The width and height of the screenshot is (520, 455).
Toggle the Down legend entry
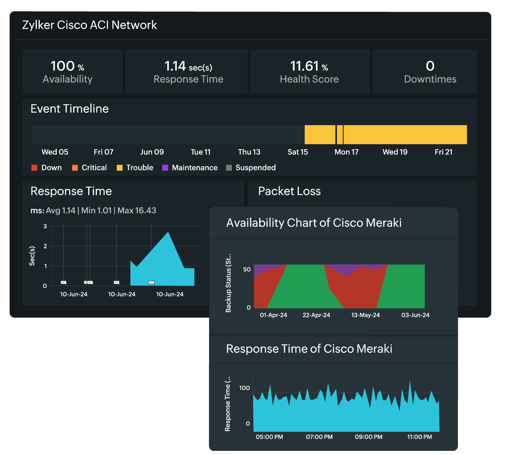[46, 167]
